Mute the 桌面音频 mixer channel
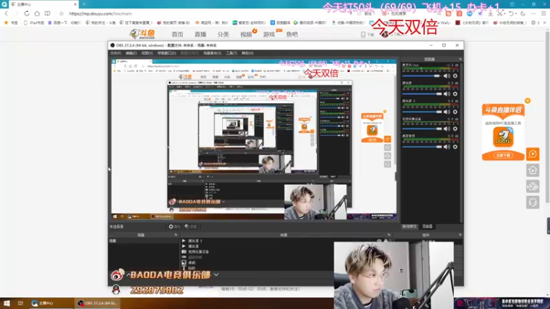 point(446,147)
